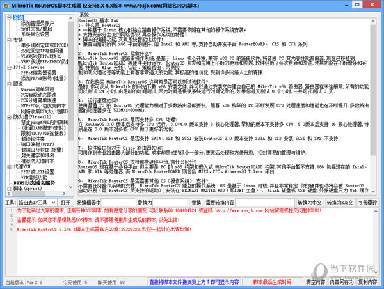
Task: Select 系统其它设置 tree item
Action: coord(35,35)
